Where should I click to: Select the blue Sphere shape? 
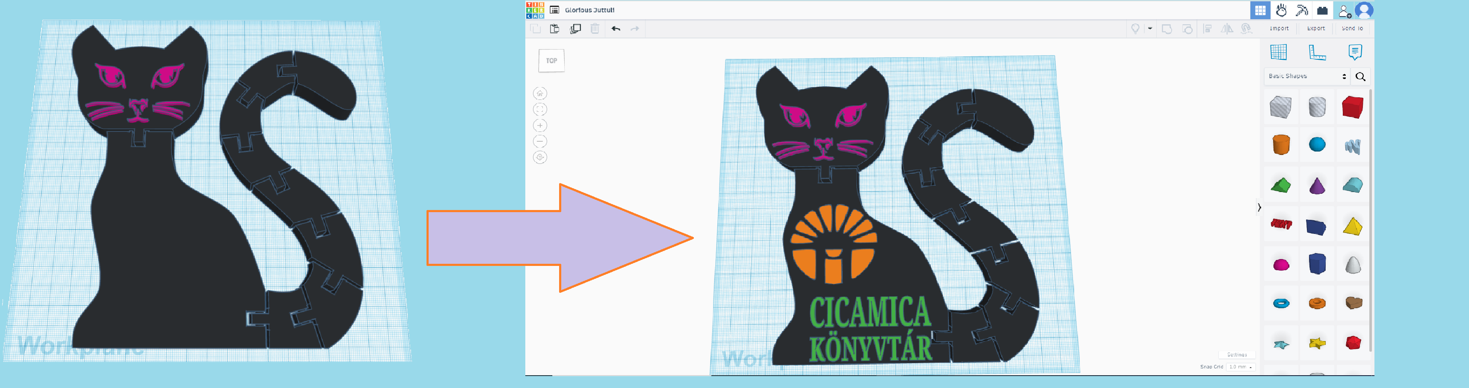[1317, 145]
